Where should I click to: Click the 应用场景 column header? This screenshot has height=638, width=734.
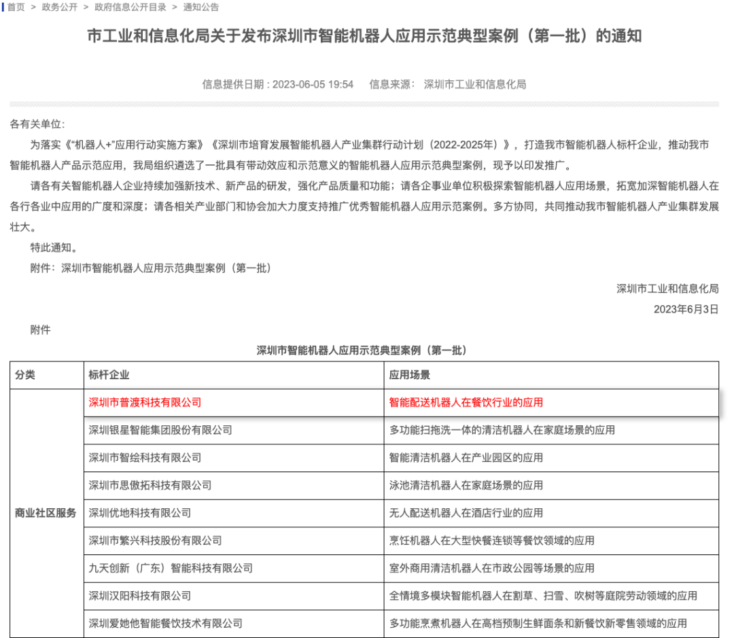tap(409, 375)
